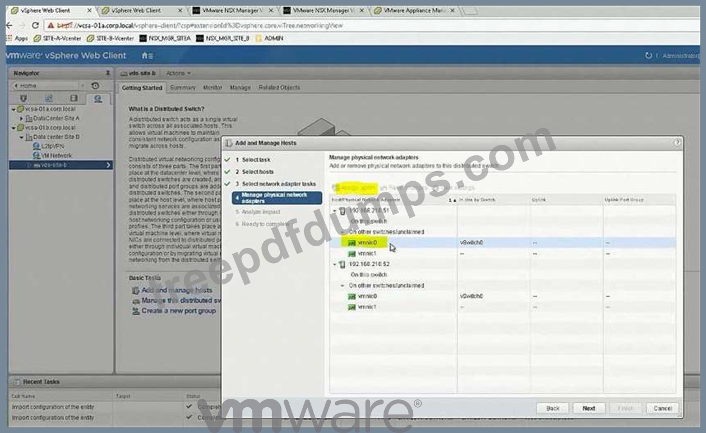Click the refresh icon in the vSphere header
The width and height of the screenshot is (706, 433).
[x=649, y=56]
